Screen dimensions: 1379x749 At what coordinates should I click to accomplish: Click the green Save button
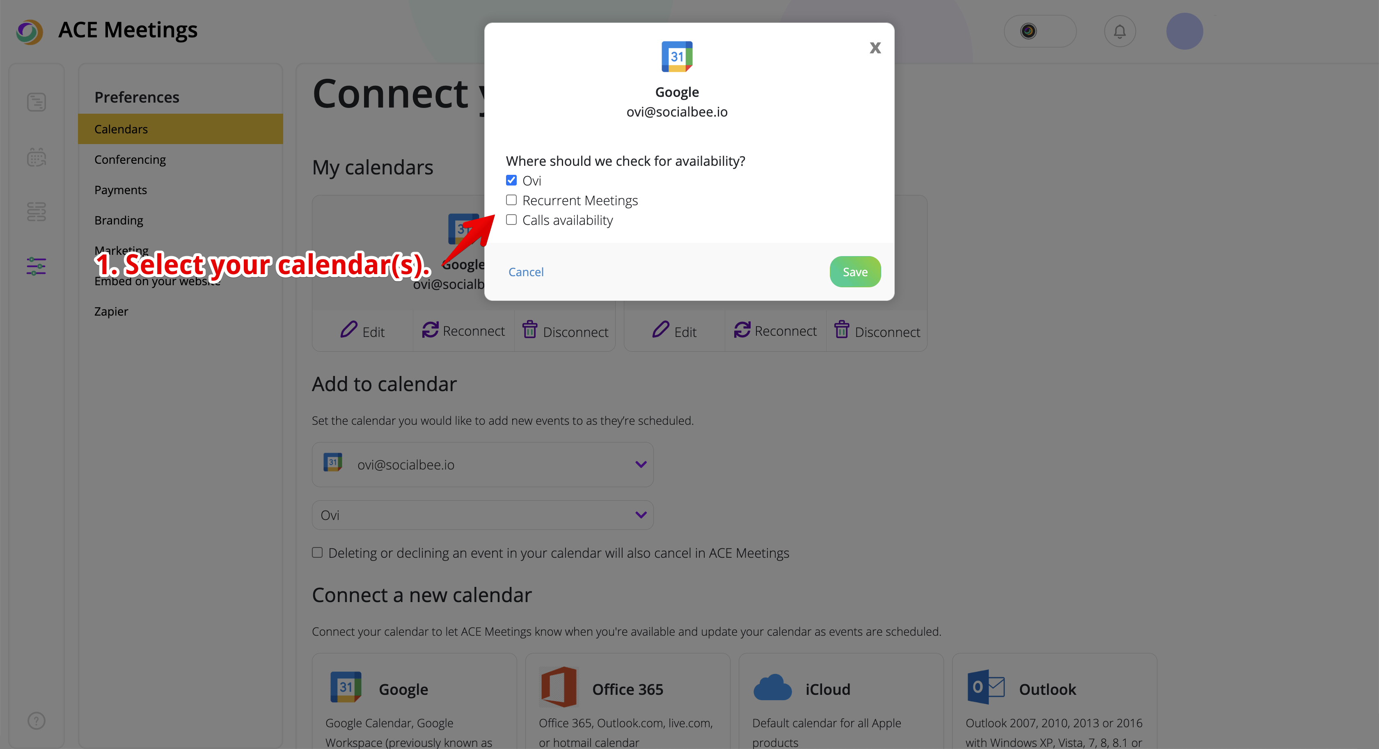pos(855,271)
